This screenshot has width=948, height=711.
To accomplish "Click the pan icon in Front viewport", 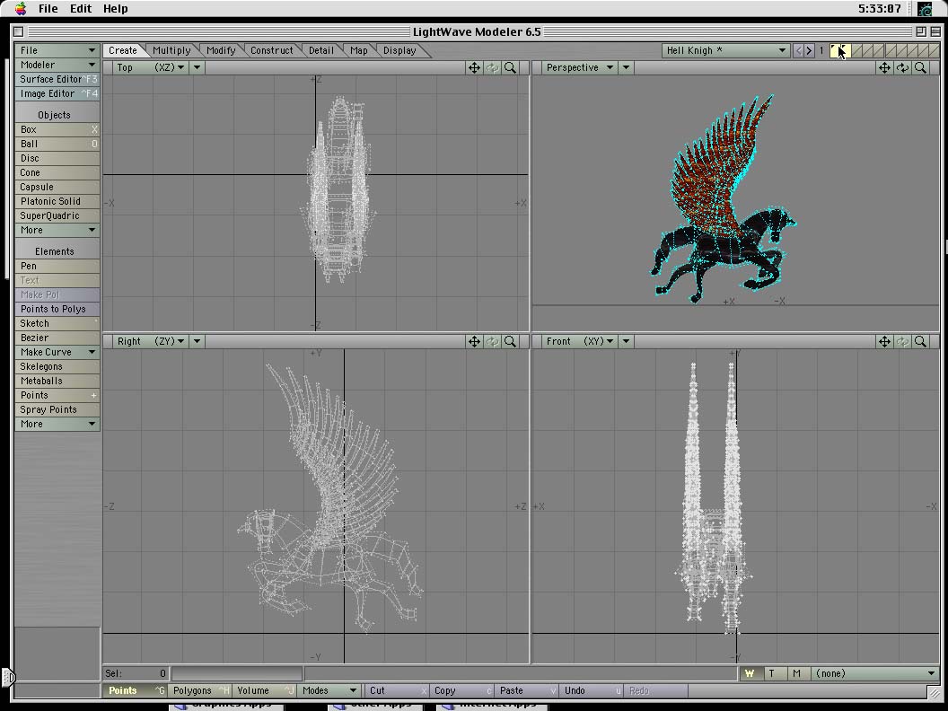I will point(884,341).
